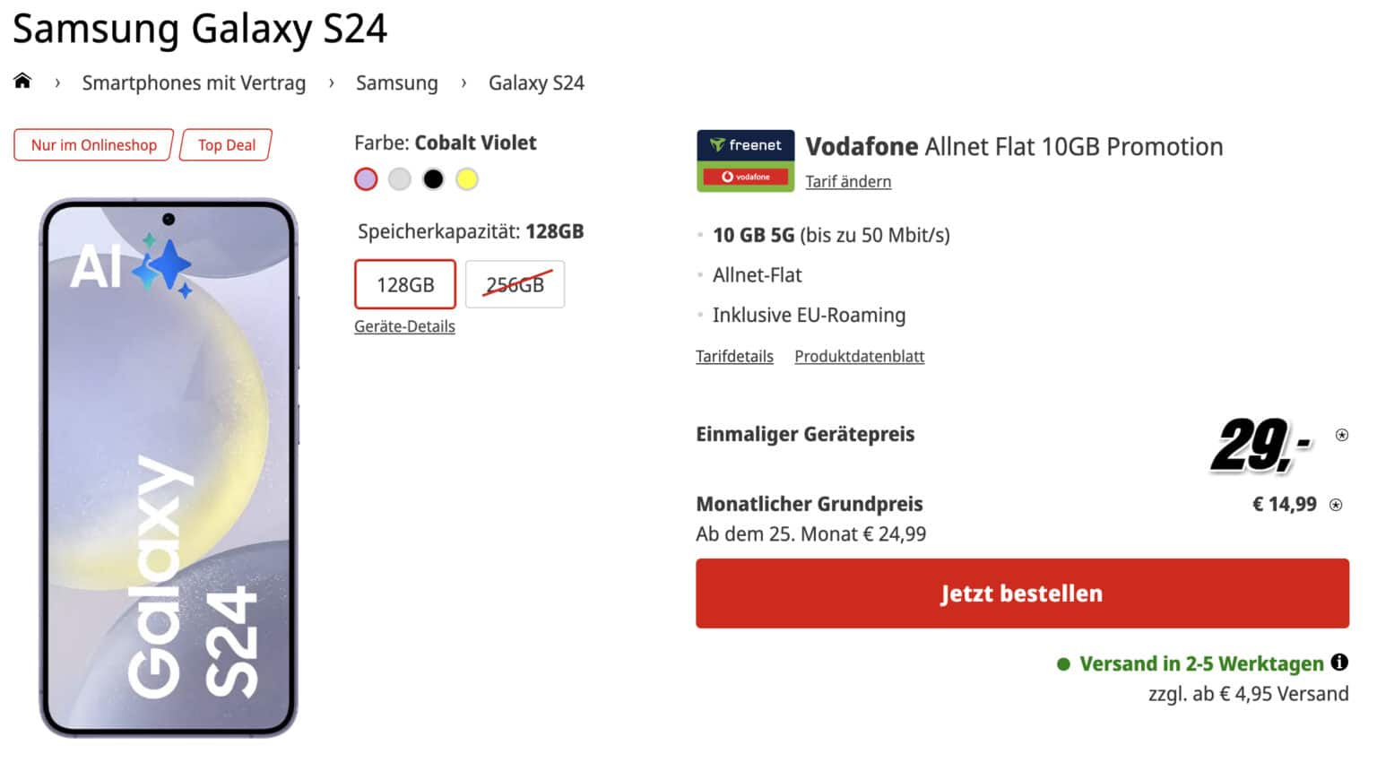Pick the yellow color swatch
Image resolution: width=1377 pixels, height=780 pixels.
point(467,179)
